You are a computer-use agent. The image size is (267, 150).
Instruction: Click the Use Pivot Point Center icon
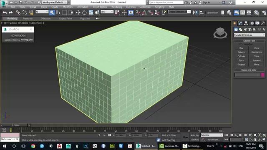[117, 12]
